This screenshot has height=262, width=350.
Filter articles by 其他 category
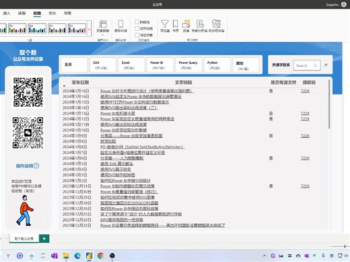point(246,64)
